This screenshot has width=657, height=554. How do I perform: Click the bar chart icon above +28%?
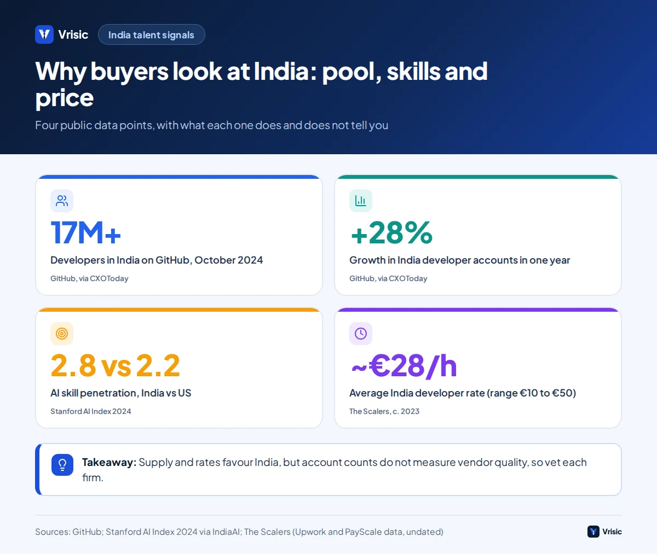tap(361, 201)
